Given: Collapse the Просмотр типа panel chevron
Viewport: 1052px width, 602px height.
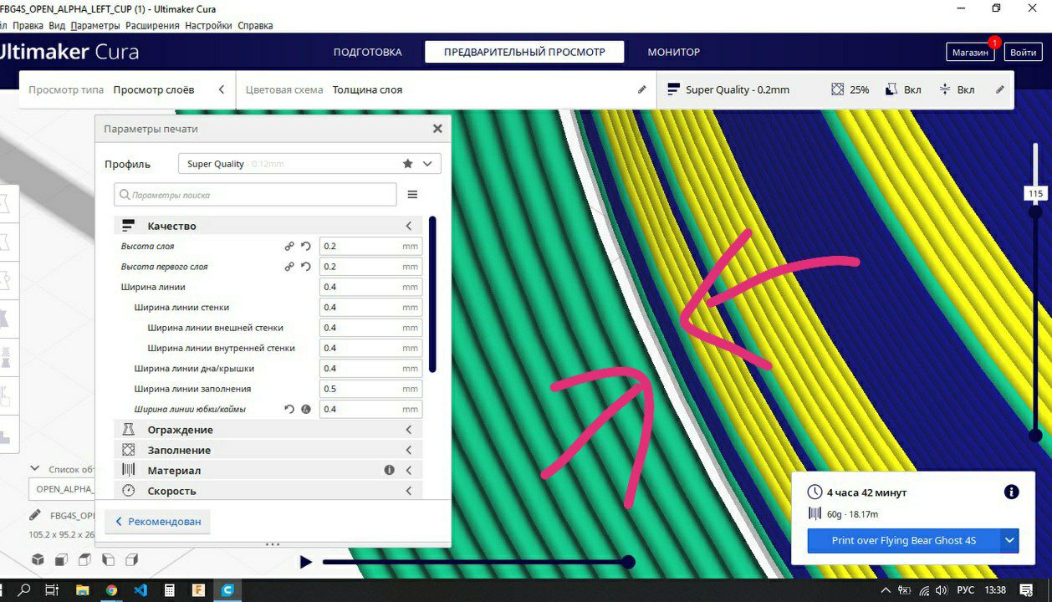Looking at the screenshot, I should [x=222, y=89].
